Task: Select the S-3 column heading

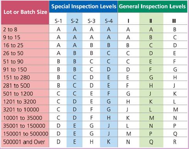Action: click(91, 21)
